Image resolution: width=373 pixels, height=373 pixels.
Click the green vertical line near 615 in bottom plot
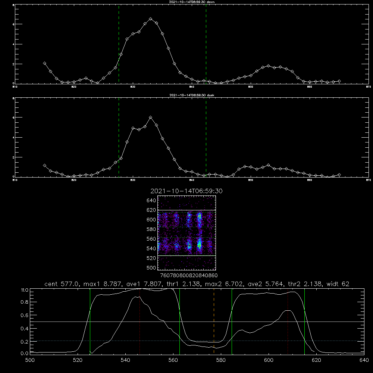tap(304, 322)
